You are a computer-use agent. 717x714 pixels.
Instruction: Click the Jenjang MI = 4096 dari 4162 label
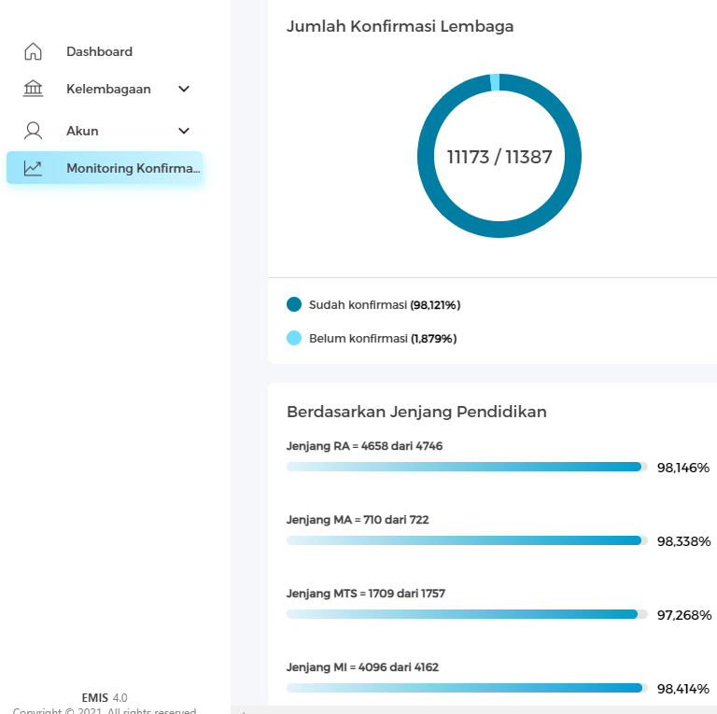(x=362, y=667)
